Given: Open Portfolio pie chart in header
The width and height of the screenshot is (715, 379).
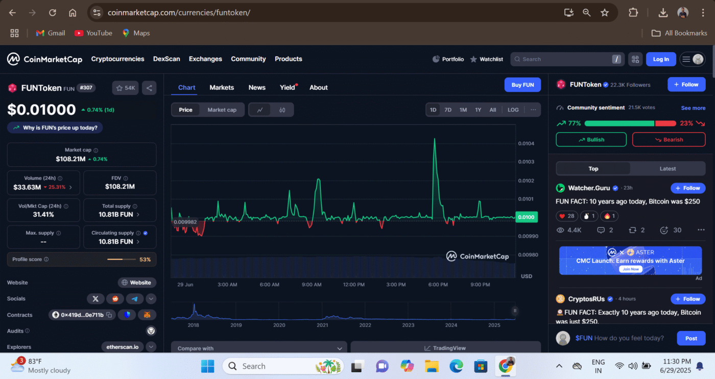Looking at the screenshot, I should pyautogui.click(x=448, y=59).
